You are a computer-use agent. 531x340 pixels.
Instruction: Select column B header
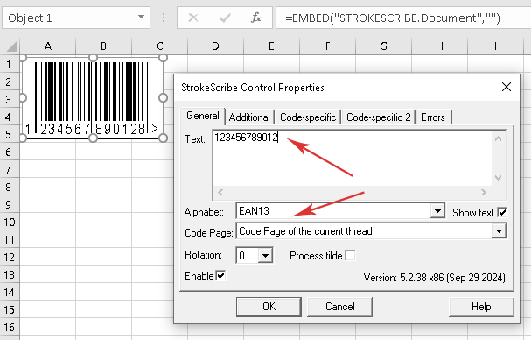[x=103, y=46]
